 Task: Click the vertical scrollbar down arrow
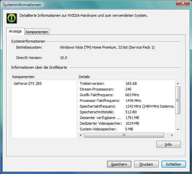178,129
